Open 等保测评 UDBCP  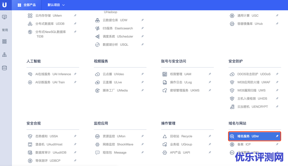pos(48,161)
